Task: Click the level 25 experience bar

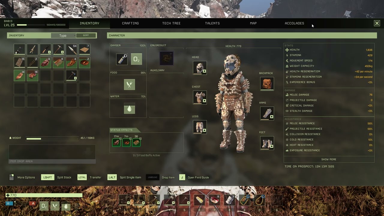Action: pyautogui.click(x=31, y=25)
